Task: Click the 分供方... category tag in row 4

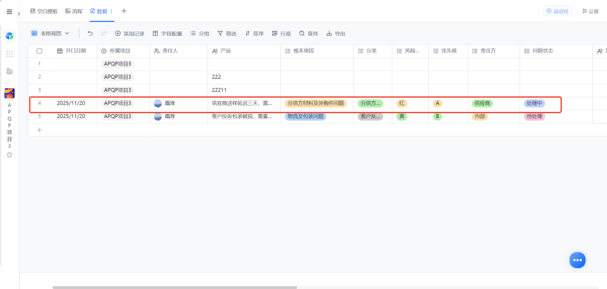Action: [x=370, y=103]
